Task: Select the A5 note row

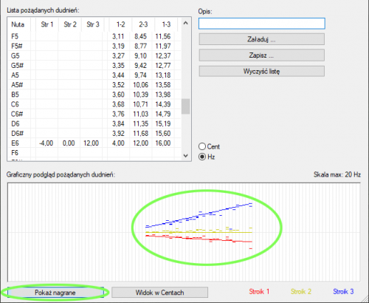Action: 94,75
